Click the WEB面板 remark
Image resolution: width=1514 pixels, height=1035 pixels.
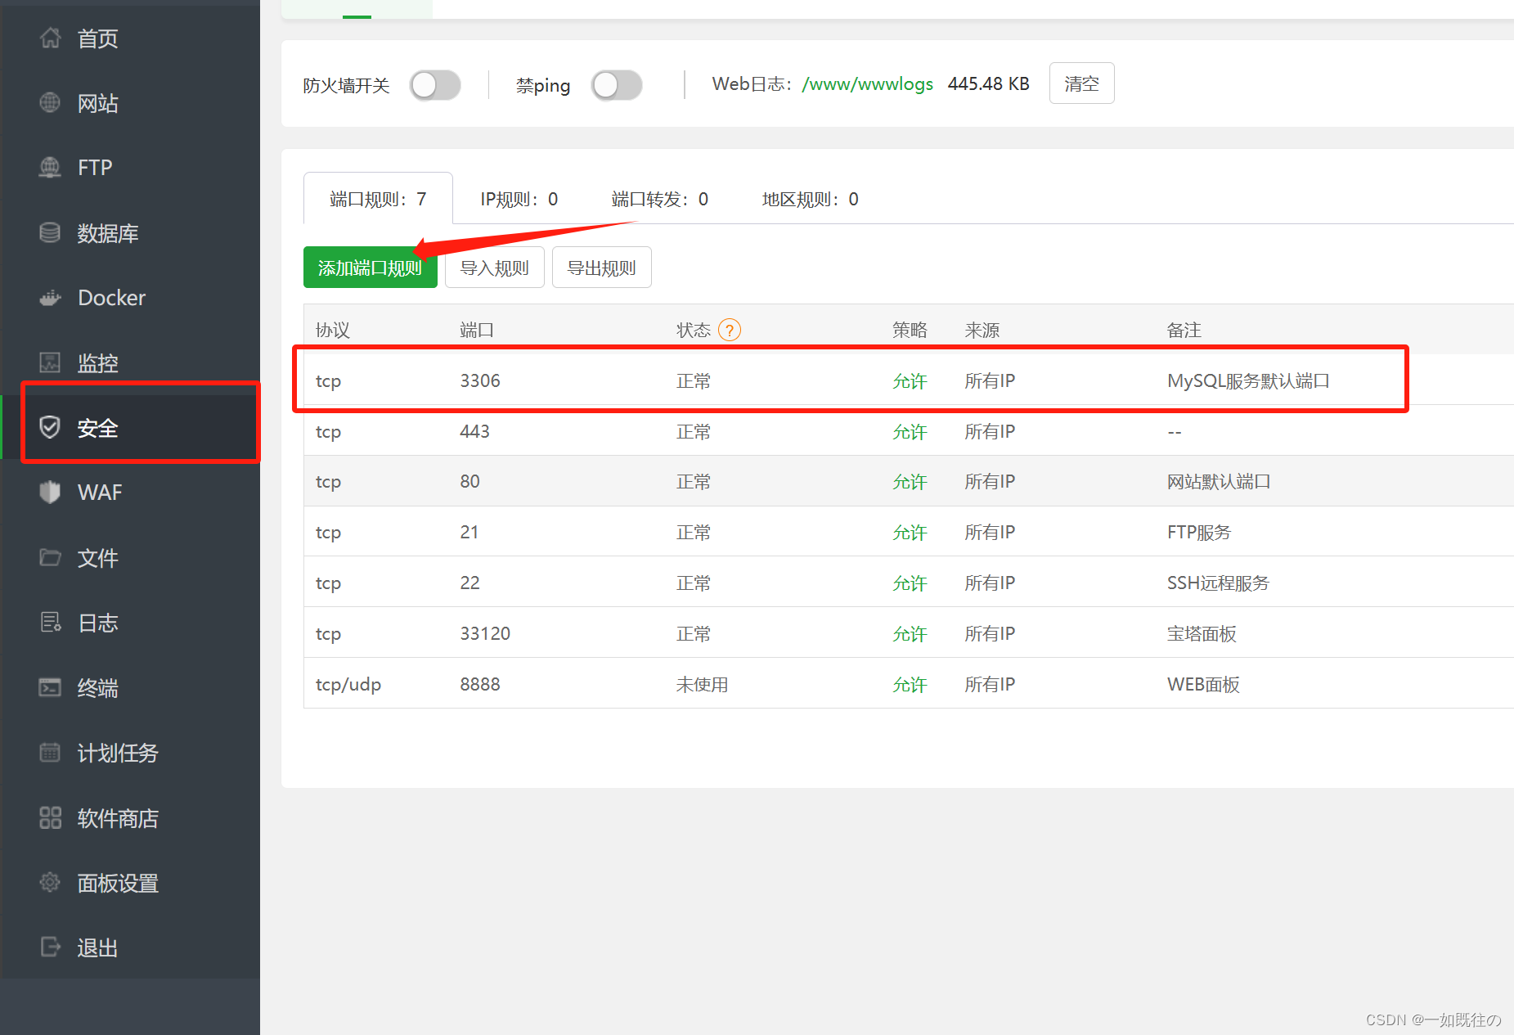tap(1203, 684)
